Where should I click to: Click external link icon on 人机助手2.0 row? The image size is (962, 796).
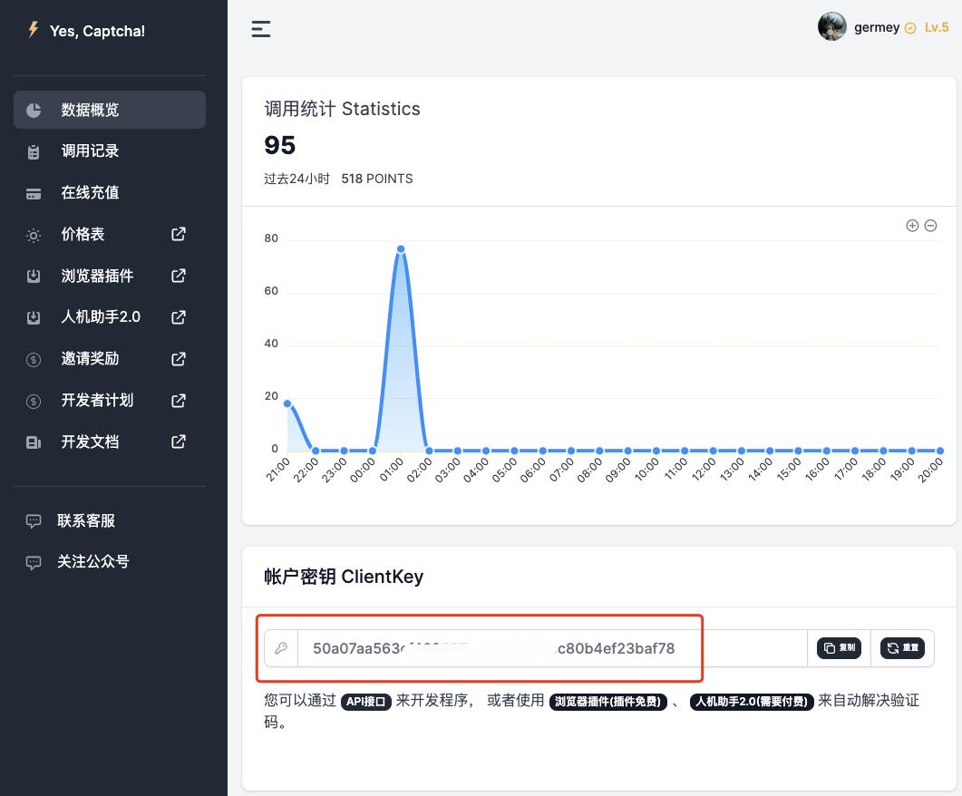coord(179,317)
